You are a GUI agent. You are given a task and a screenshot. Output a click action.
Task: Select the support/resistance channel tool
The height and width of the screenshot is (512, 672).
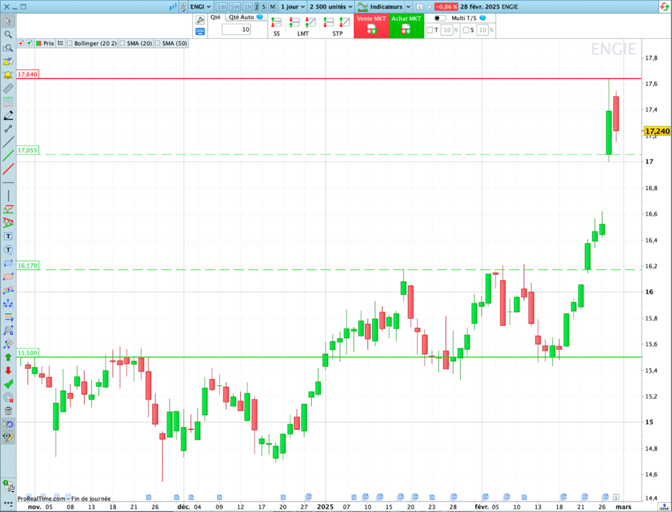pos(8,209)
